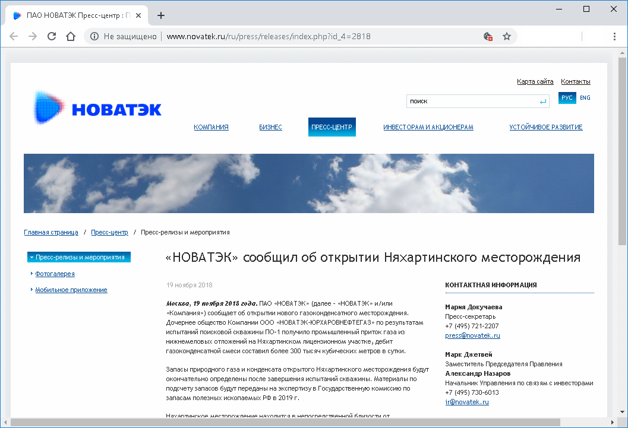Maximize the browser window
The height and width of the screenshot is (428, 628).
coord(586,9)
